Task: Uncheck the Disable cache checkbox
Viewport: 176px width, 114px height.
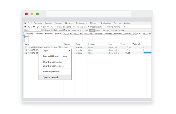Action: 89,27
